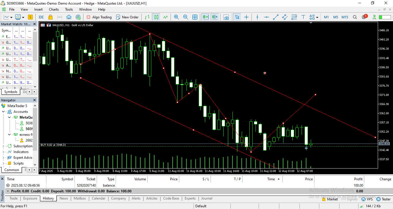Open the Strategy Tester button
The height and width of the screenshot is (209, 393).
pyautogui.click(x=383, y=199)
